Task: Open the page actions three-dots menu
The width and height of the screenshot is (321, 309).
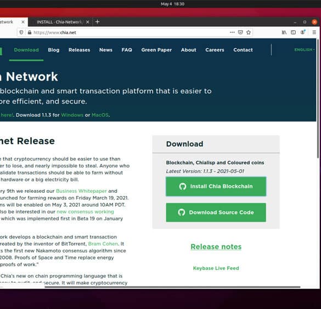Action: tap(232, 32)
